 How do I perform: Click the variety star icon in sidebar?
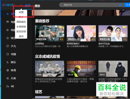click(8, 38)
